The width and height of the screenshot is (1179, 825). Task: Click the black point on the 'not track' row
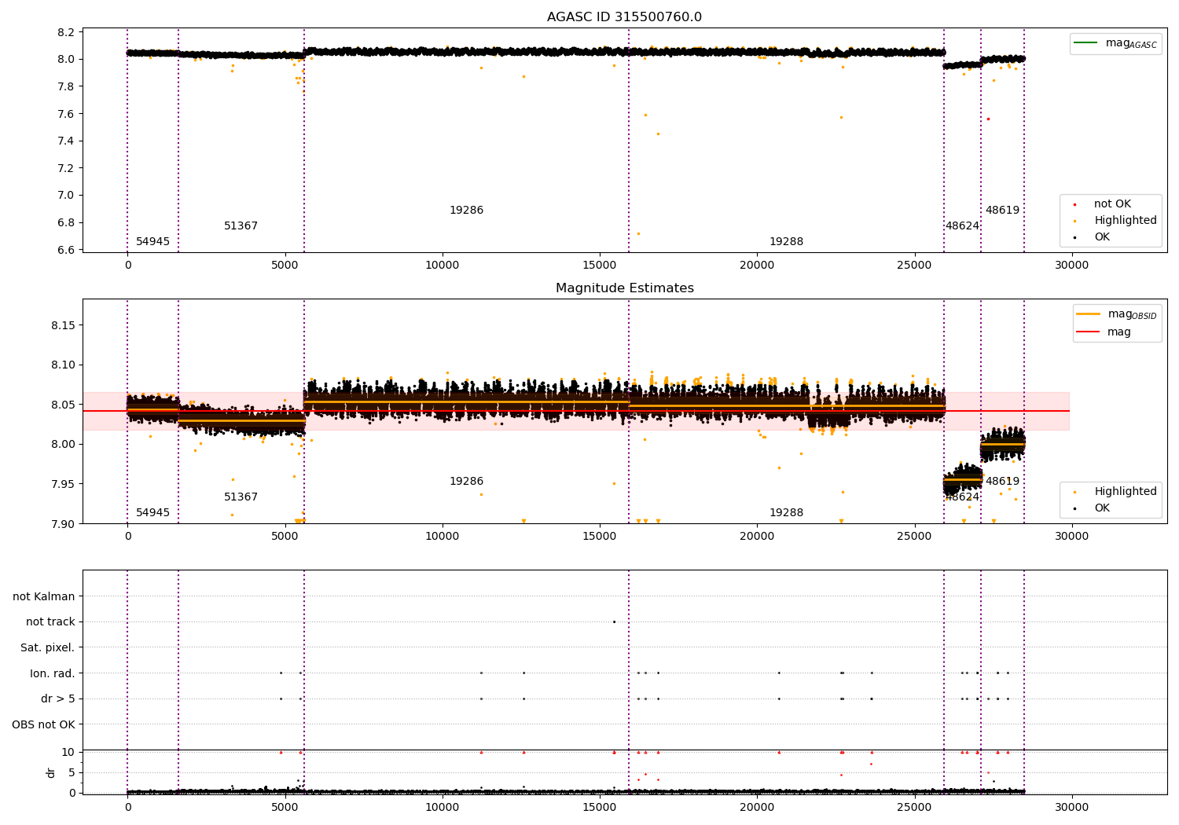tap(614, 622)
